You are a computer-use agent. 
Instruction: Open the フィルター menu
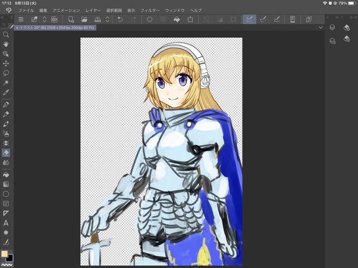click(x=150, y=11)
